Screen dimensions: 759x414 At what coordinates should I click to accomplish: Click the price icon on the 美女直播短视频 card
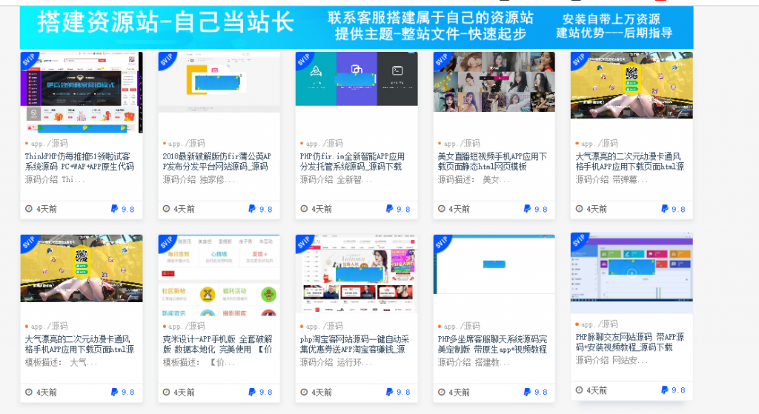[x=527, y=208]
